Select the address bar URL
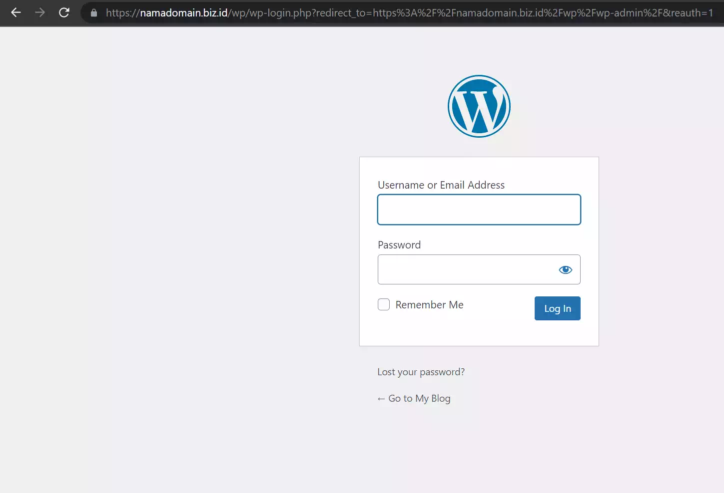724x493 pixels. coord(409,13)
